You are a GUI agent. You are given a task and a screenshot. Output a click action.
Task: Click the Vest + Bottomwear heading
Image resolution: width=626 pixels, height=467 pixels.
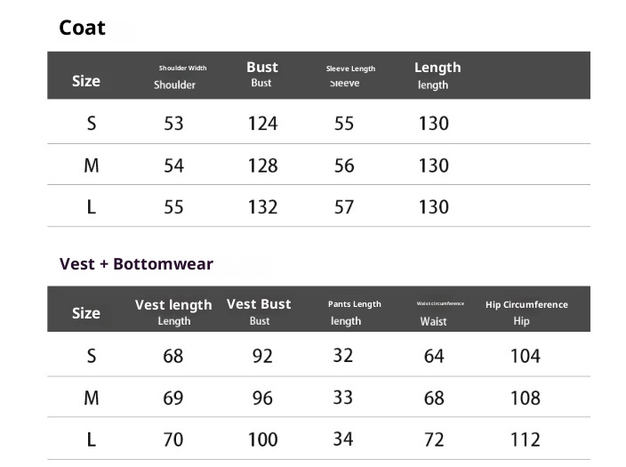(136, 263)
